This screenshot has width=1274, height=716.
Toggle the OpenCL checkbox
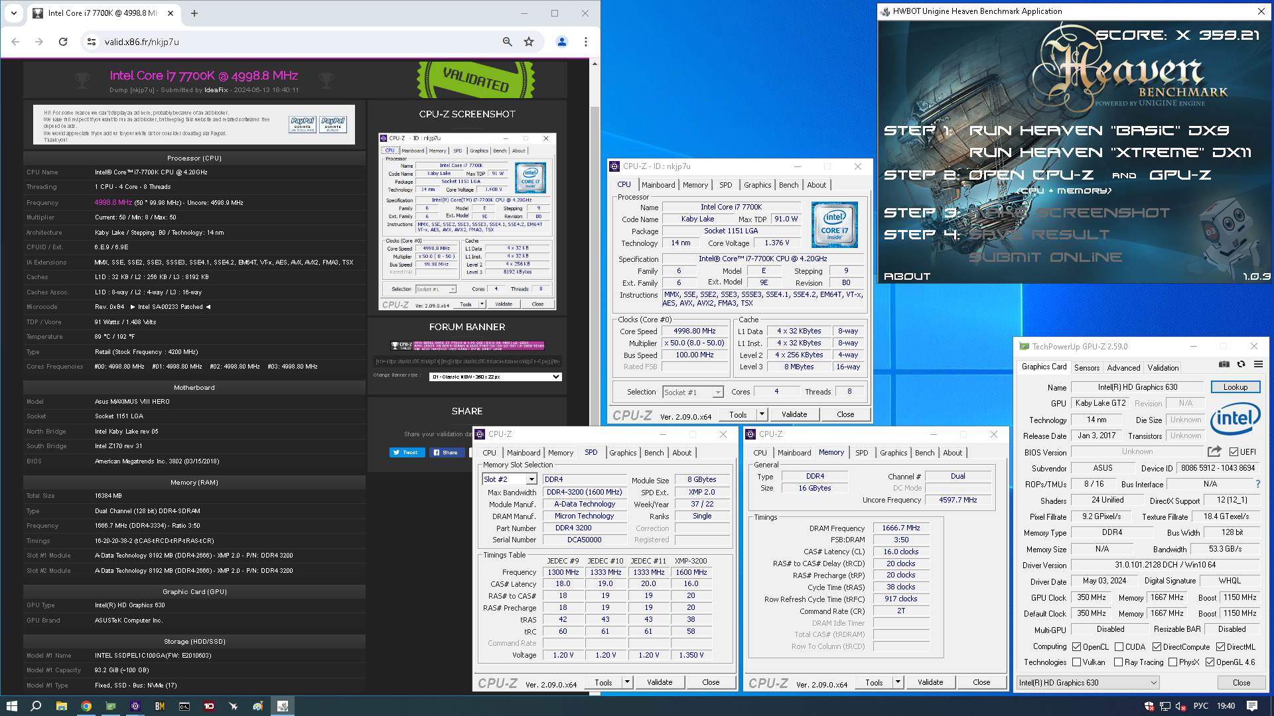1077,646
